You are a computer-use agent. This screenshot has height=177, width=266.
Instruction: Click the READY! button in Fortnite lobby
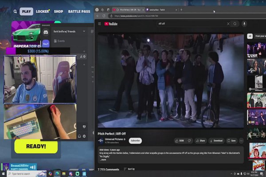coord(36,146)
